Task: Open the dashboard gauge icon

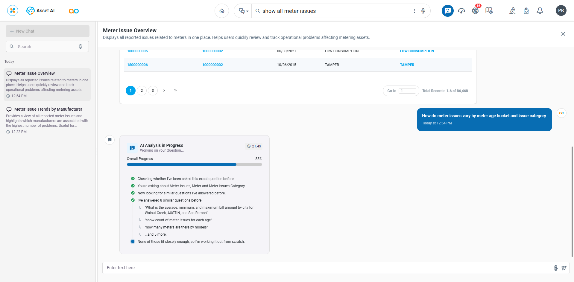Action: 461,11
